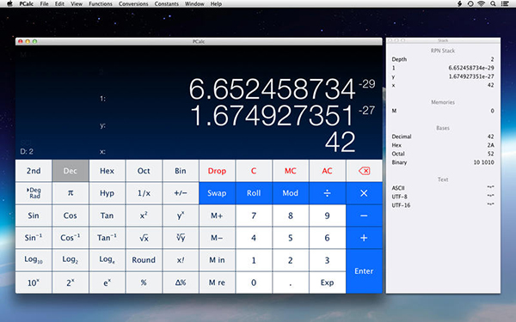516x322 pixels.
Task: Click the delta percent key
Action: coord(181,283)
